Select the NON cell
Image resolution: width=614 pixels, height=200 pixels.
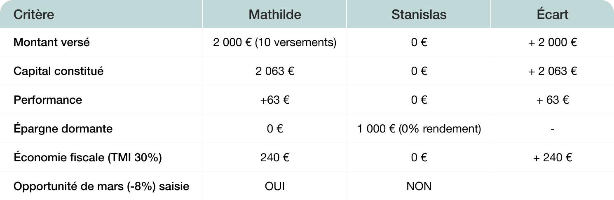click(419, 186)
